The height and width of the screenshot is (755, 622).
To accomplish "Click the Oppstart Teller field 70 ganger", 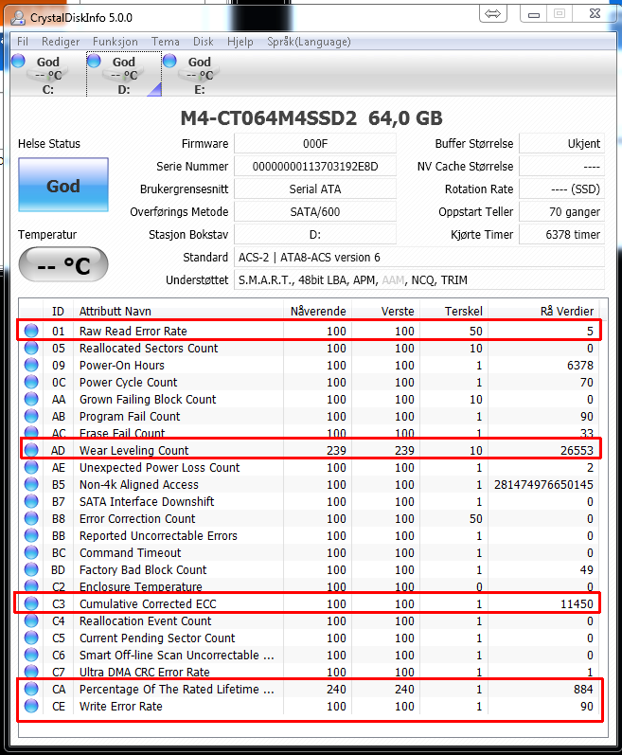I will tap(561, 212).
